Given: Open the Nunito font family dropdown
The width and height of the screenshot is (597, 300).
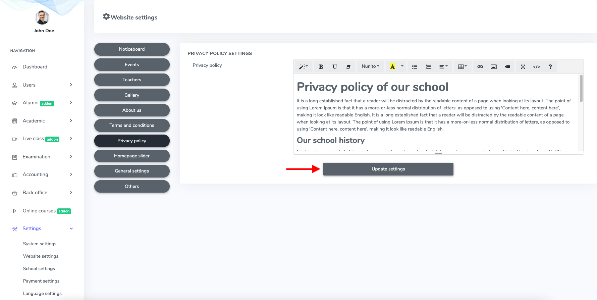Looking at the screenshot, I should tap(371, 66).
